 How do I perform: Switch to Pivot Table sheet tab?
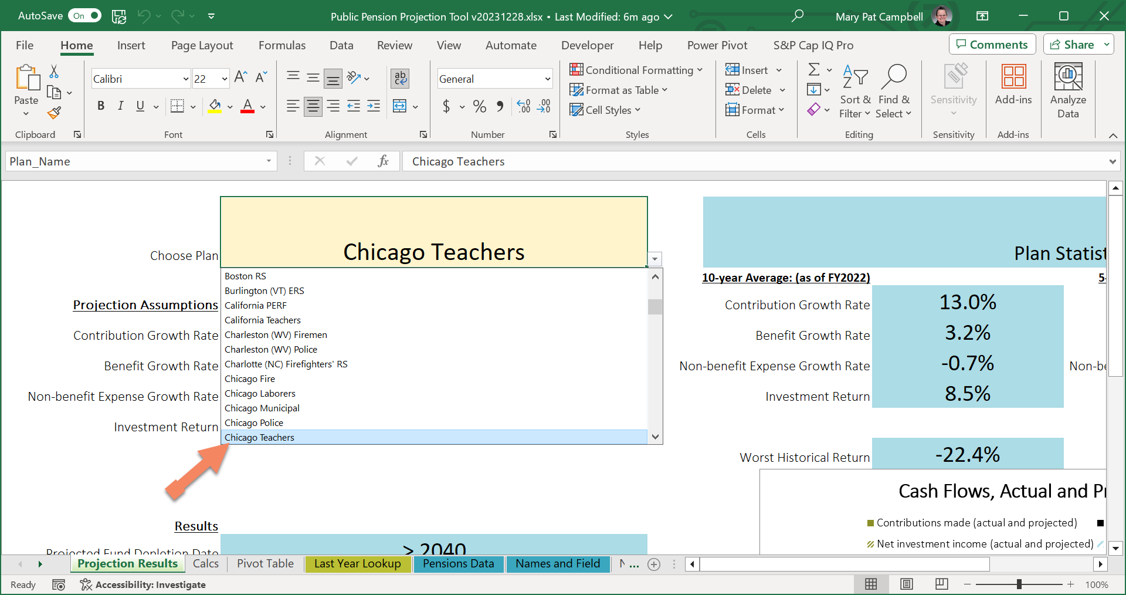265,563
